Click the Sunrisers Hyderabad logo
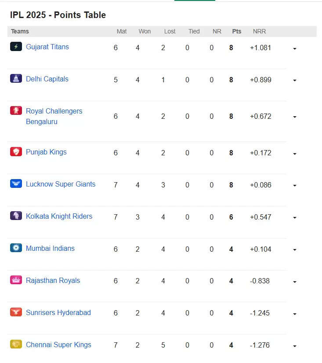The image size is (322, 363). point(16,312)
